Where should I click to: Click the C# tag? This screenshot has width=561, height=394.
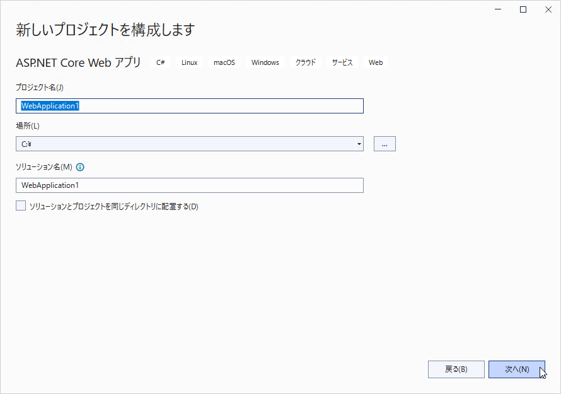pyautogui.click(x=161, y=62)
